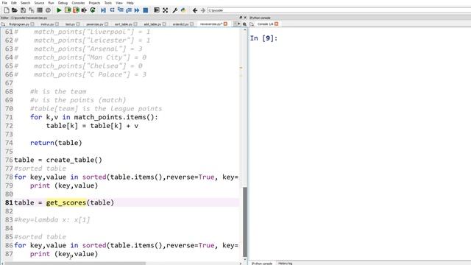This screenshot has height=265, width=471.
Task: Run cell and advance icon
Action: pyautogui.click(x=76, y=10)
